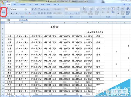Click the Increase Decimal icon
This screenshot has width=131, height=97.
click(76, 13)
